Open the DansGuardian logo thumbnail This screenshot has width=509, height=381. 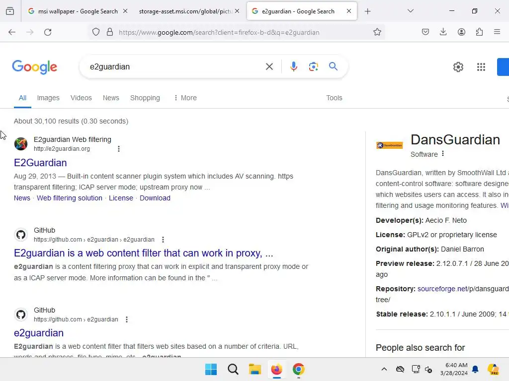click(390, 145)
